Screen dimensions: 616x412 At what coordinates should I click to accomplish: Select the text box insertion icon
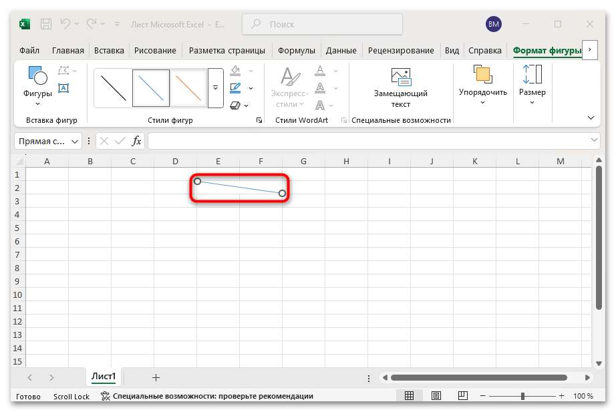click(x=63, y=89)
